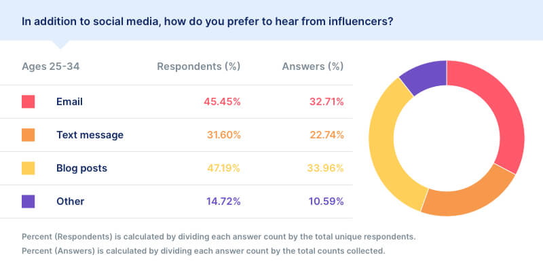Click the 31.60% Text message respondents value
This screenshot has height=272, width=543.
(224, 135)
